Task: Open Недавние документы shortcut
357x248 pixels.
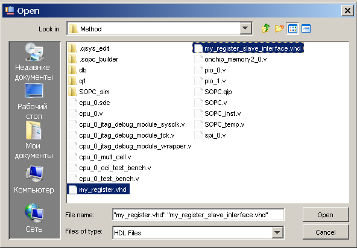Action: 34,62
